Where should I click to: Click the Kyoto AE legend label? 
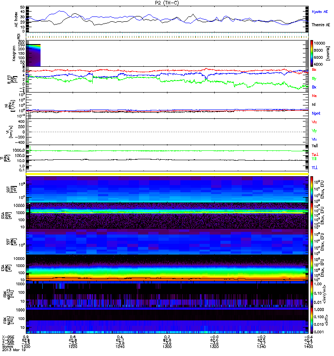320,12
